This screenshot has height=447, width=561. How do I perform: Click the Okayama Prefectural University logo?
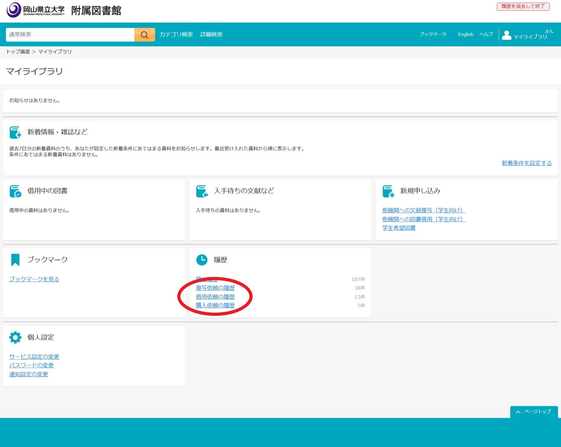36,10
